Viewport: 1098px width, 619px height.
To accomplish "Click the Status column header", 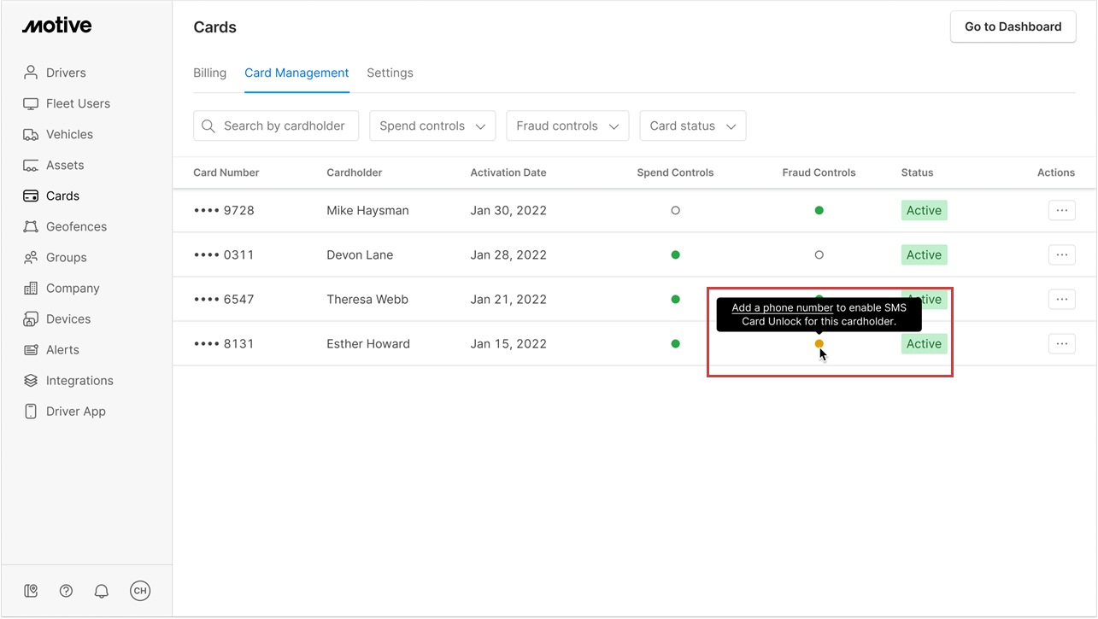I will 917,172.
